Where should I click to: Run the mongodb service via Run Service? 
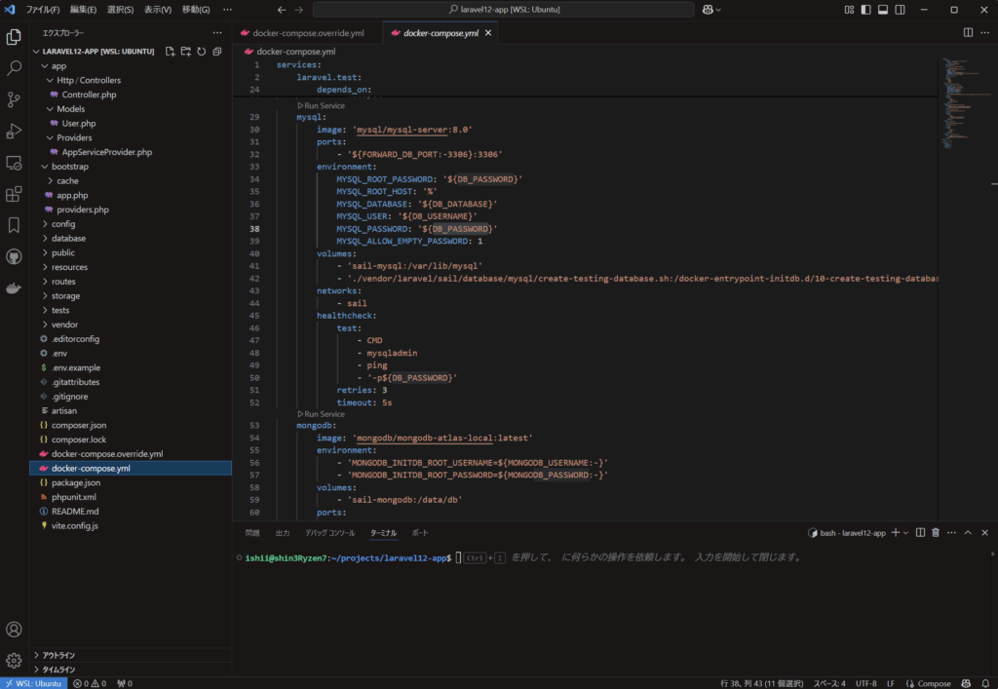[x=322, y=414]
